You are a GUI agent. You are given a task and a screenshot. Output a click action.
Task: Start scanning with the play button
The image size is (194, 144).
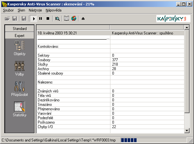pyautogui.click(x=33, y=19)
